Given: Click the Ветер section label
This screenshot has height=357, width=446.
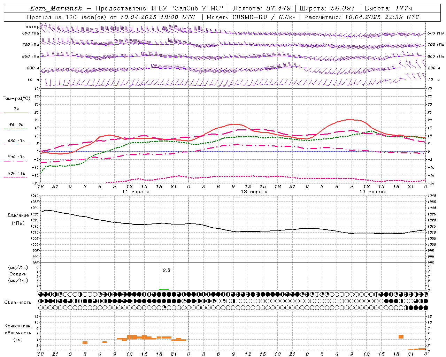Looking at the screenshot, I should [32, 26].
